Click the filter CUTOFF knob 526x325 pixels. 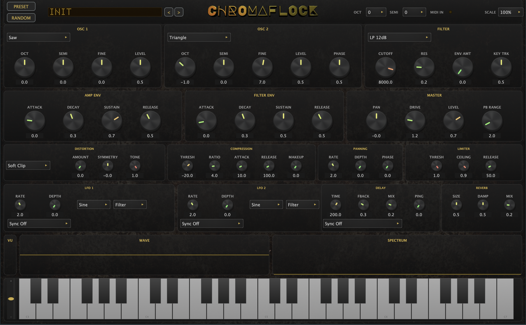pyautogui.click(x=385, y=67)
